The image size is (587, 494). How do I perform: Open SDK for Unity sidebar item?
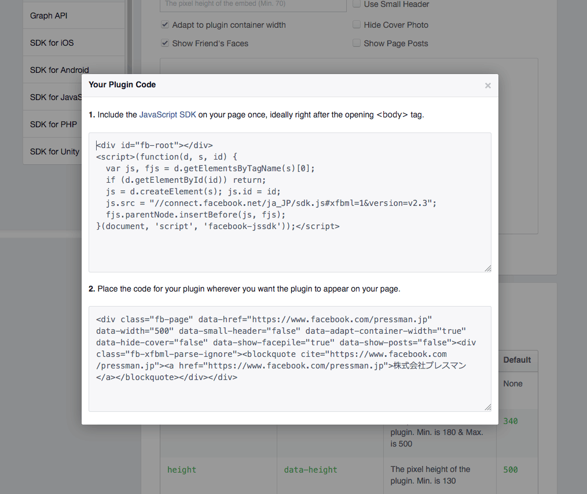[x=53, y=152]
